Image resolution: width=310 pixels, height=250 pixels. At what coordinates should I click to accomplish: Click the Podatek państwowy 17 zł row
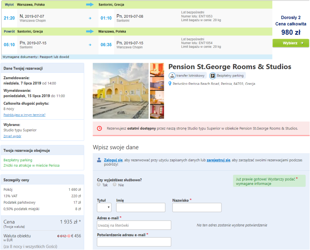tap(42, 203)
